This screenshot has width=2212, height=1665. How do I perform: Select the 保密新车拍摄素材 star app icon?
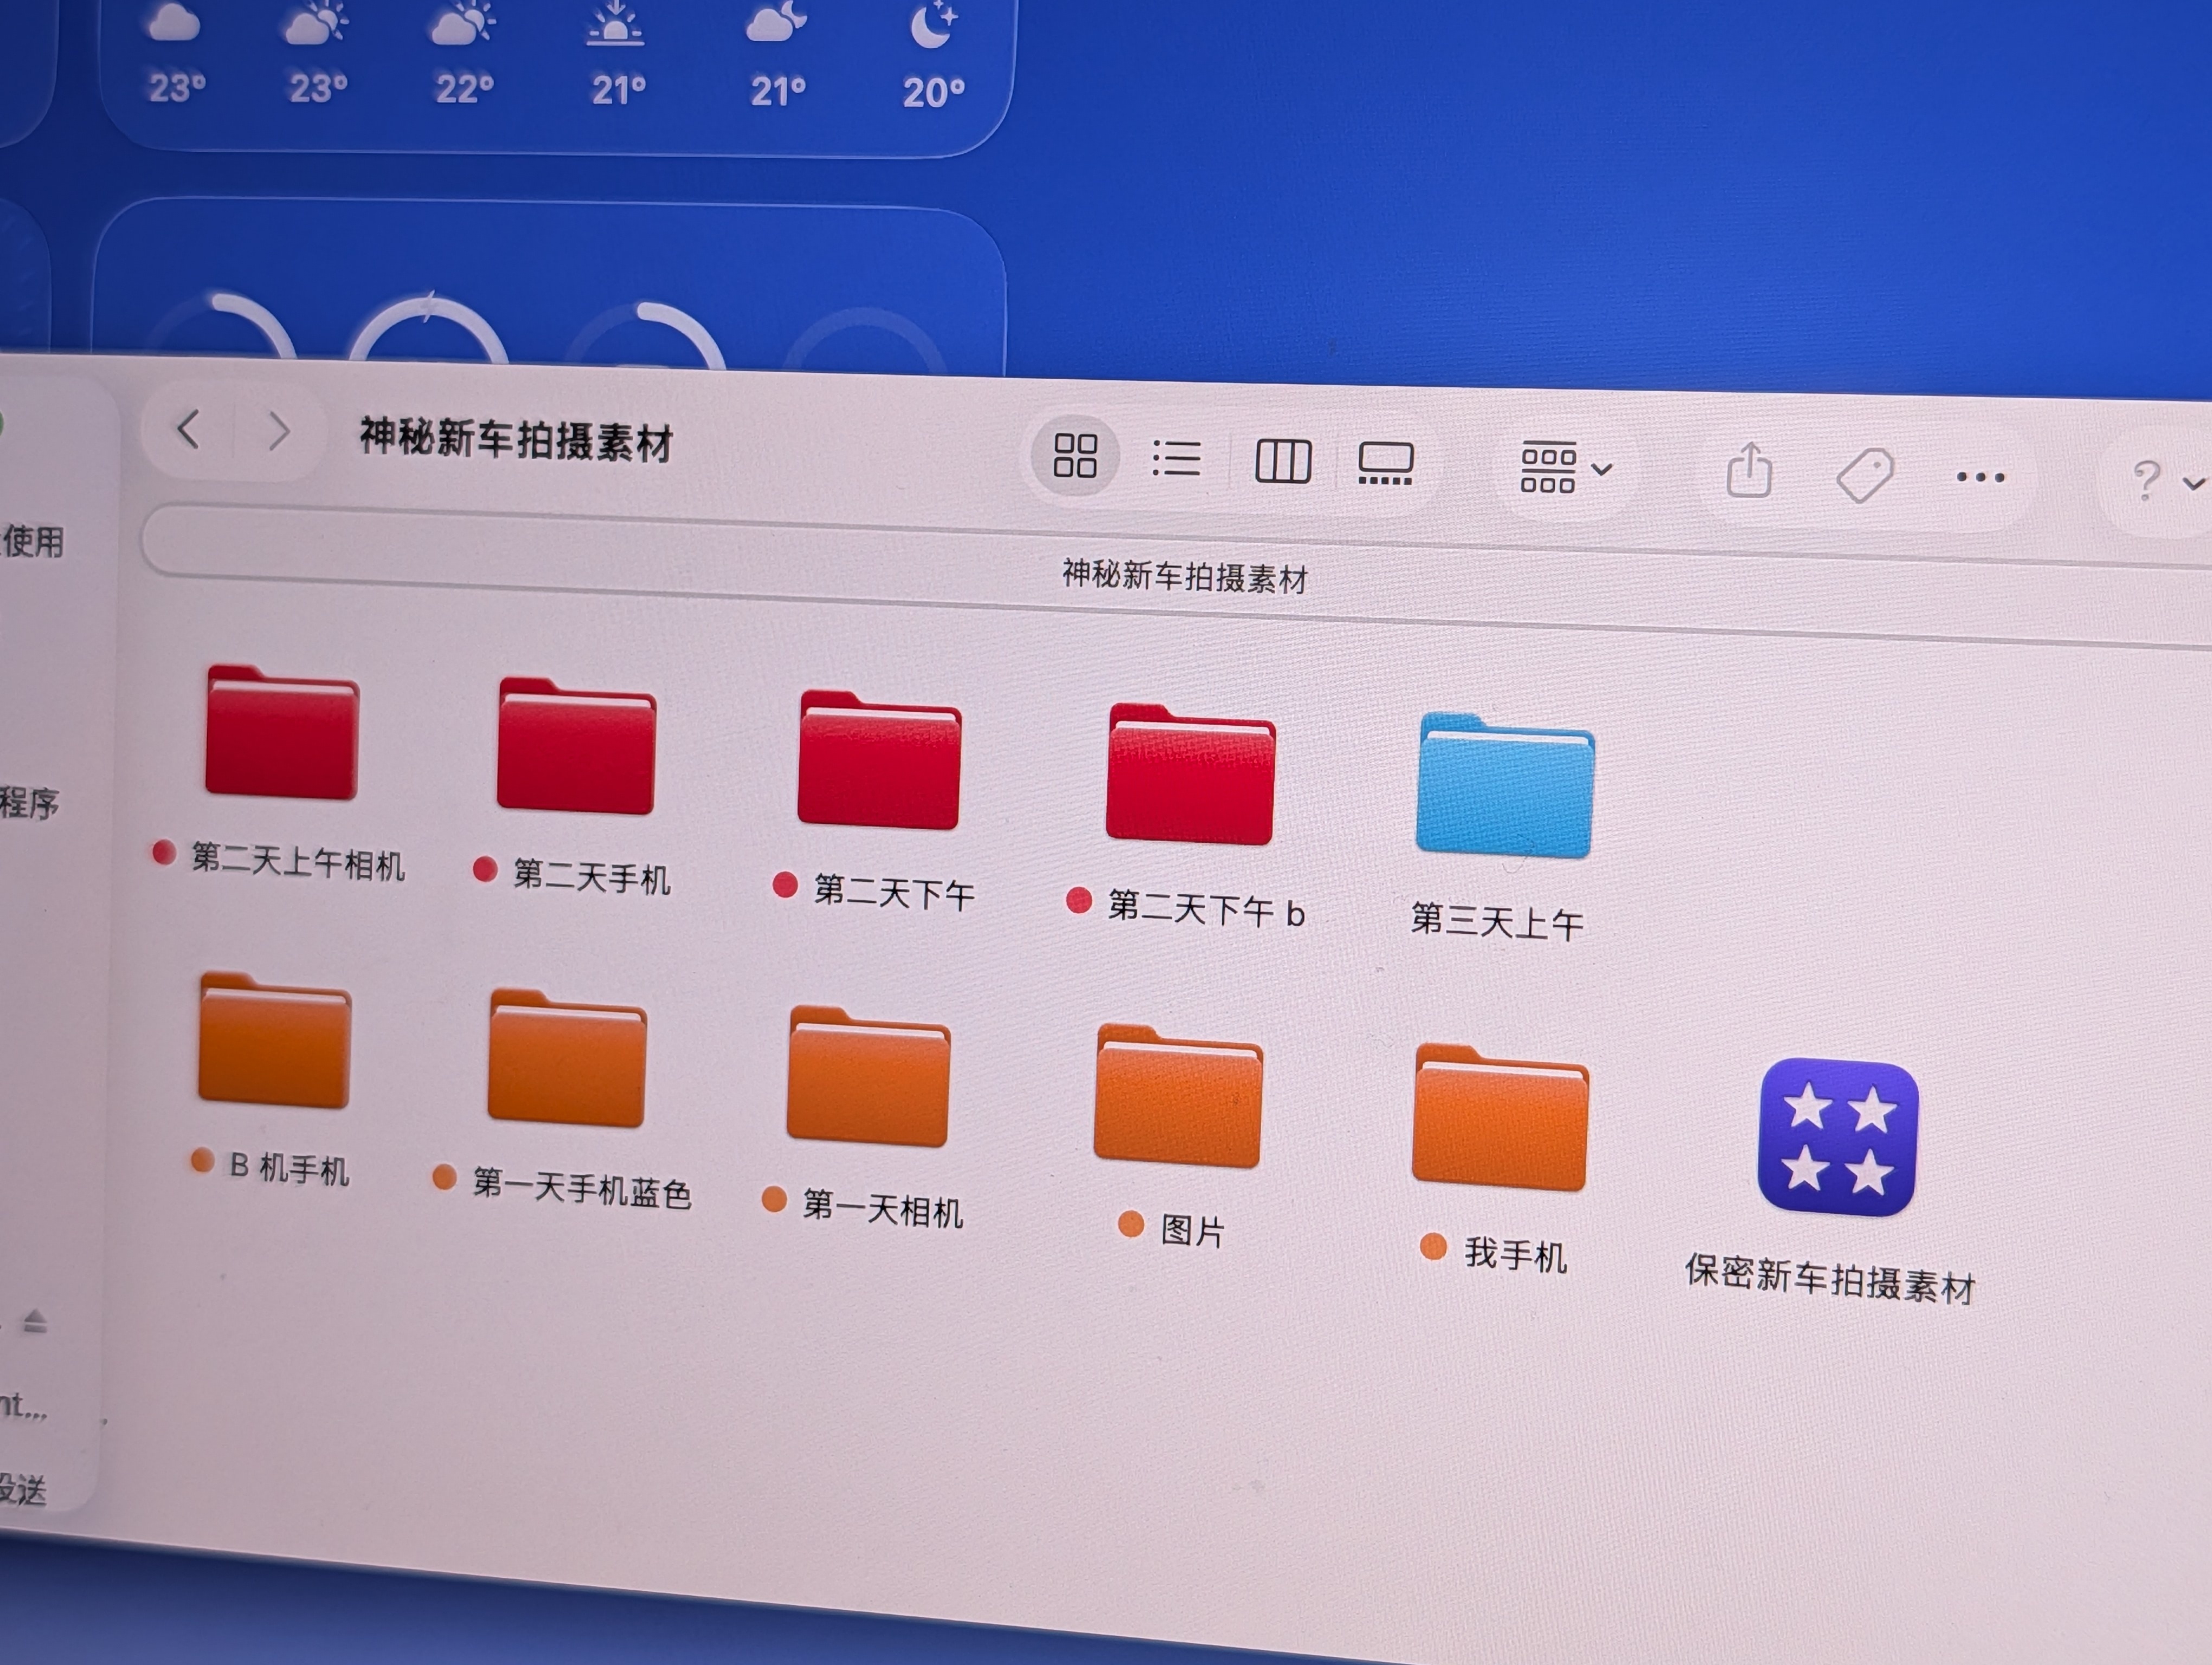(x=1838, y=1137)
